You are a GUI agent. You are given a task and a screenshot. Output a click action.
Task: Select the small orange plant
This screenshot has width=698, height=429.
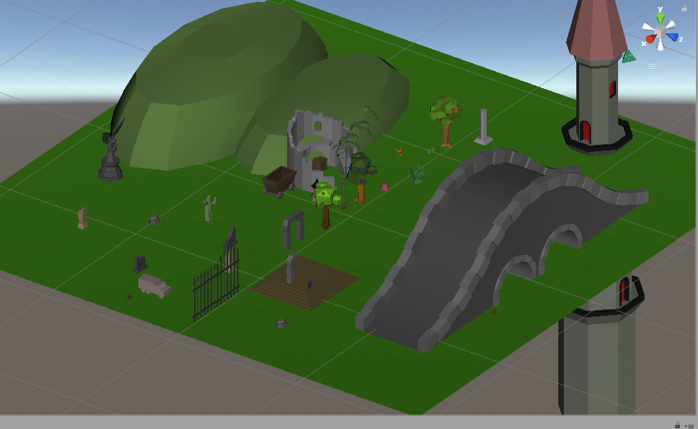(399, 151)
